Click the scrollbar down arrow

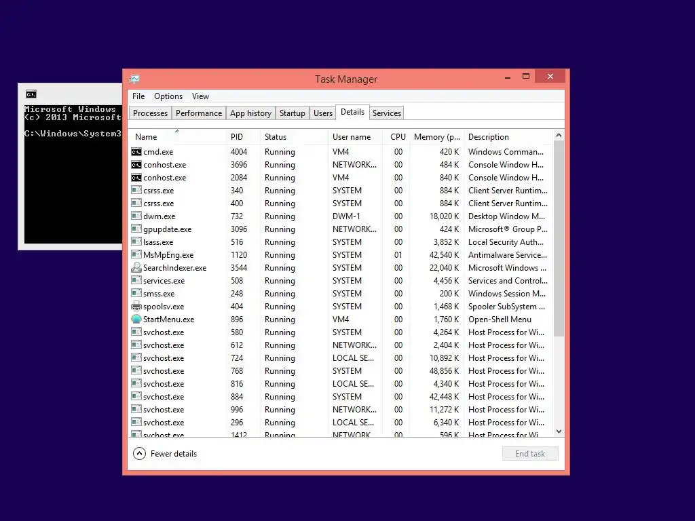(x=559, y=431)
